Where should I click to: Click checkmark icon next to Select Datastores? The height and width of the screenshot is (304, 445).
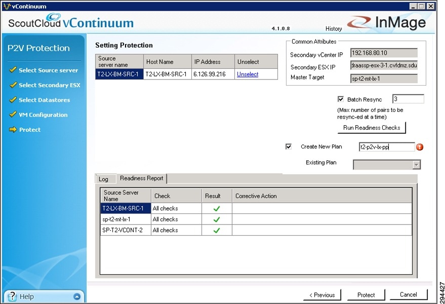(13, 99)
